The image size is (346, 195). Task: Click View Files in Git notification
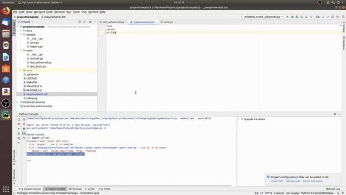[x=277, y=181]
